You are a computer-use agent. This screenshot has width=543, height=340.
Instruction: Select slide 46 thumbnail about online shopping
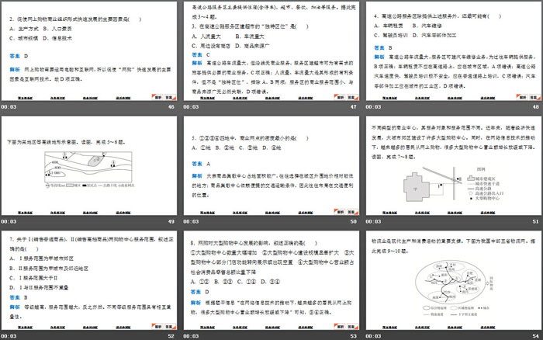pos(89,51)
